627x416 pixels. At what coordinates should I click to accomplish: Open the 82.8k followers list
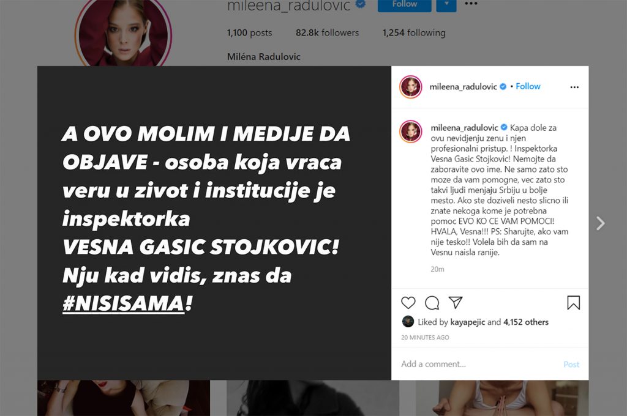tap(327, 33)
